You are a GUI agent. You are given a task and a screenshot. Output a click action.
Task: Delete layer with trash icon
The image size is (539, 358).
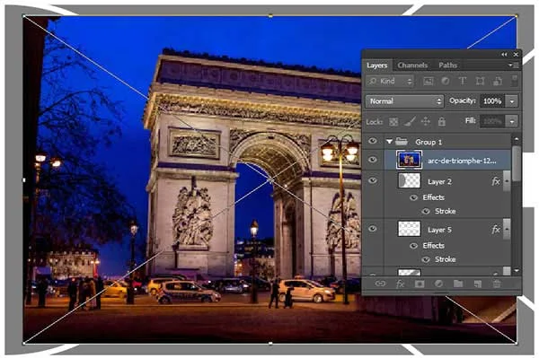(497, 284)
